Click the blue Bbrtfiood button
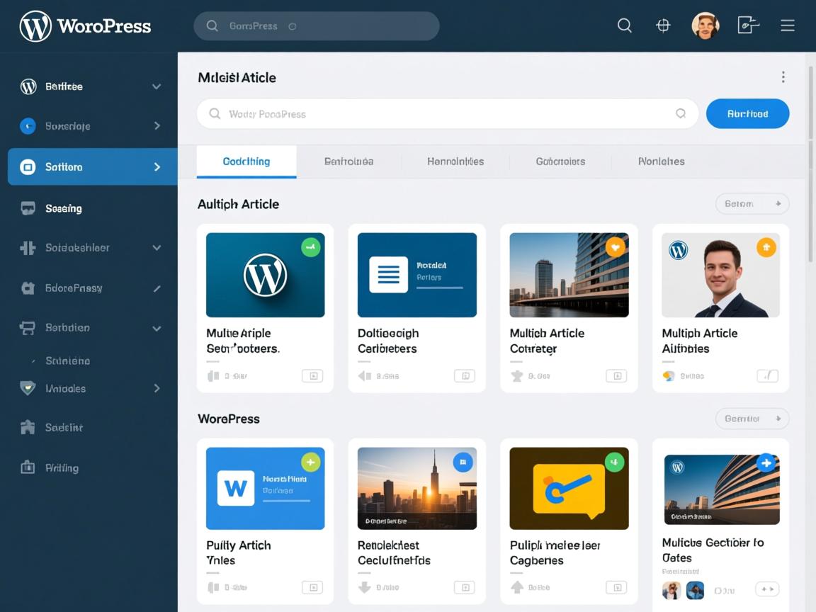The image size is (816, 612). [x=747, y=114]
